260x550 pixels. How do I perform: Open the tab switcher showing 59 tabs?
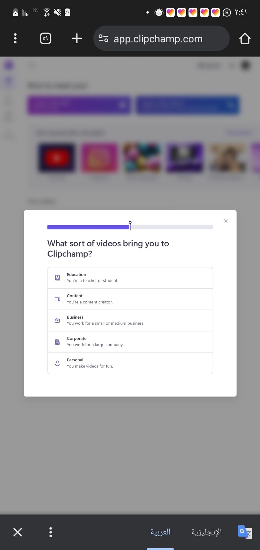[x=46, y=38]
